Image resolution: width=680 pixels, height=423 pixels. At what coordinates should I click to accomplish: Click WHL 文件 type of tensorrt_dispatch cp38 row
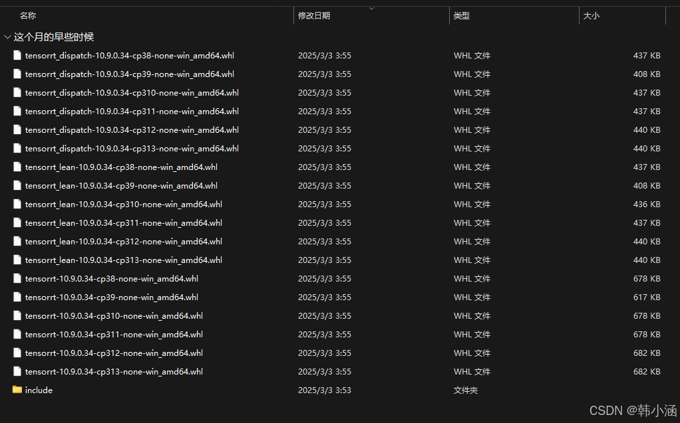pos(472,55)
